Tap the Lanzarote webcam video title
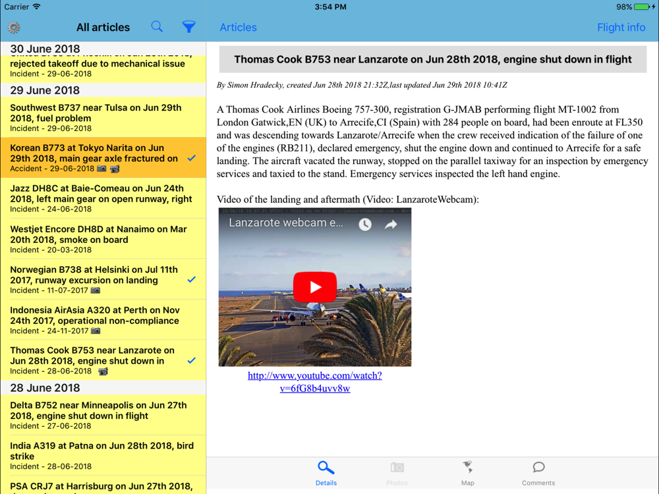 286,223
